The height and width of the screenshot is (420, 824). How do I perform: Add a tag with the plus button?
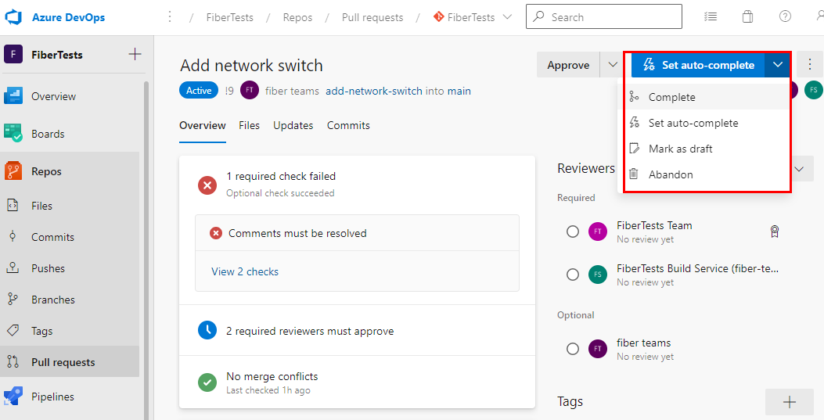[790, 402]
